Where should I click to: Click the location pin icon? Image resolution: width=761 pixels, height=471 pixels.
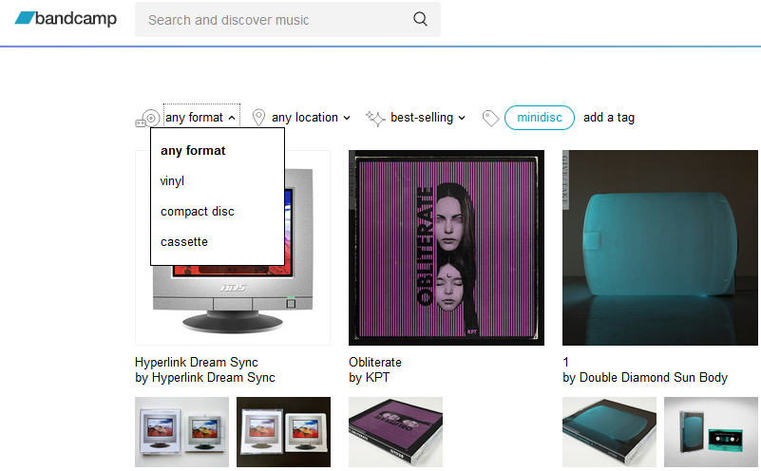[x=259, y=118]
